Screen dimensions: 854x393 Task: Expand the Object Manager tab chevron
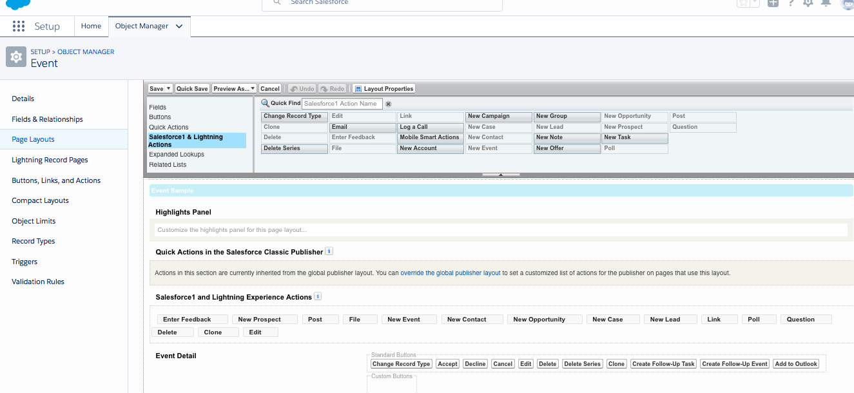tap(179, 26)
